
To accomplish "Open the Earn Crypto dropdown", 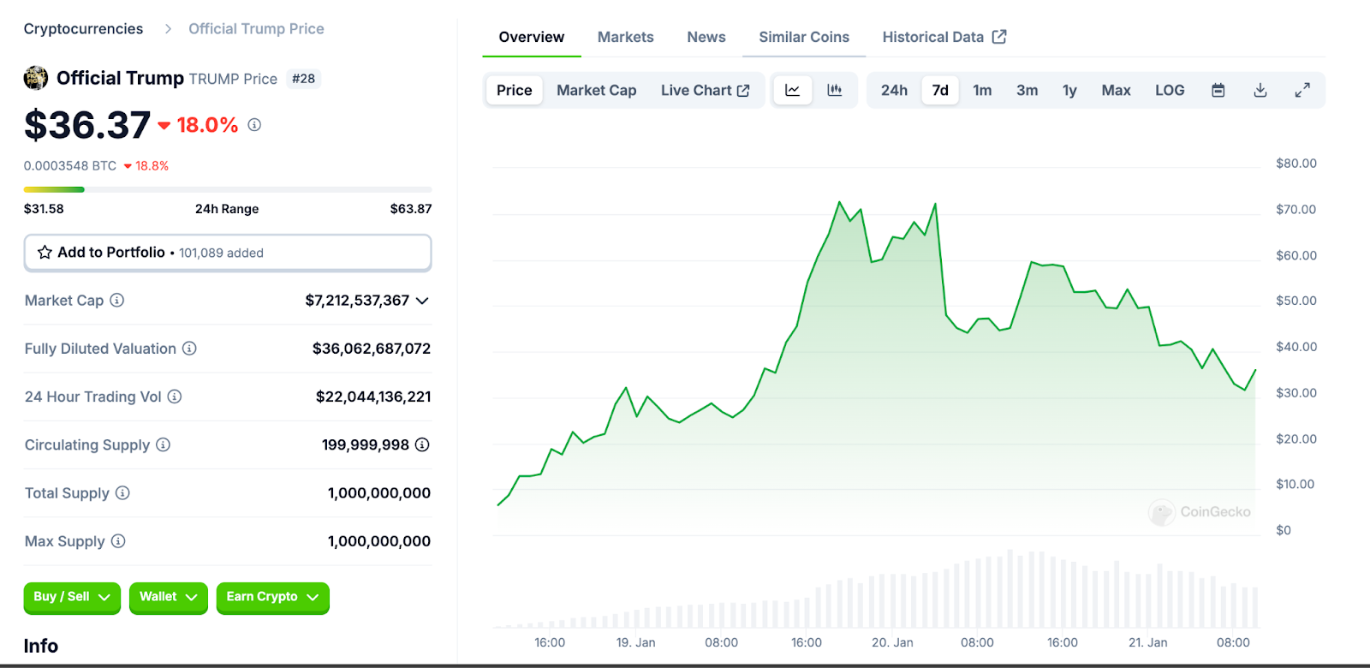I will pyautogui.click(x=272, y=597).
